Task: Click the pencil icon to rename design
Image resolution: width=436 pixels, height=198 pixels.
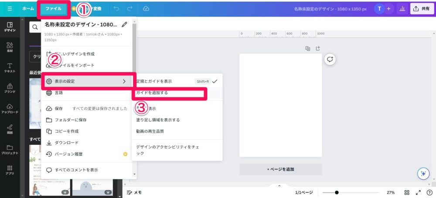Action: (x=125, y=25)
